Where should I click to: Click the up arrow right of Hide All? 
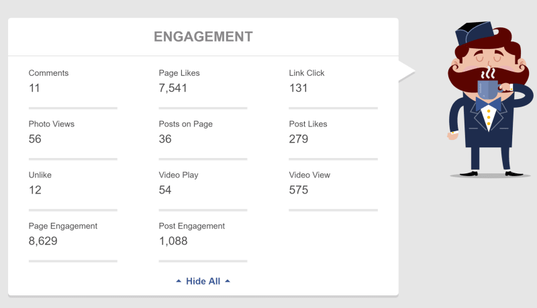click(228, 281)
